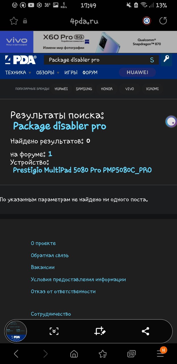Open the bookmarks list icon
The image size is (177, 364).
pyautogui.click(x=103, y=354)
